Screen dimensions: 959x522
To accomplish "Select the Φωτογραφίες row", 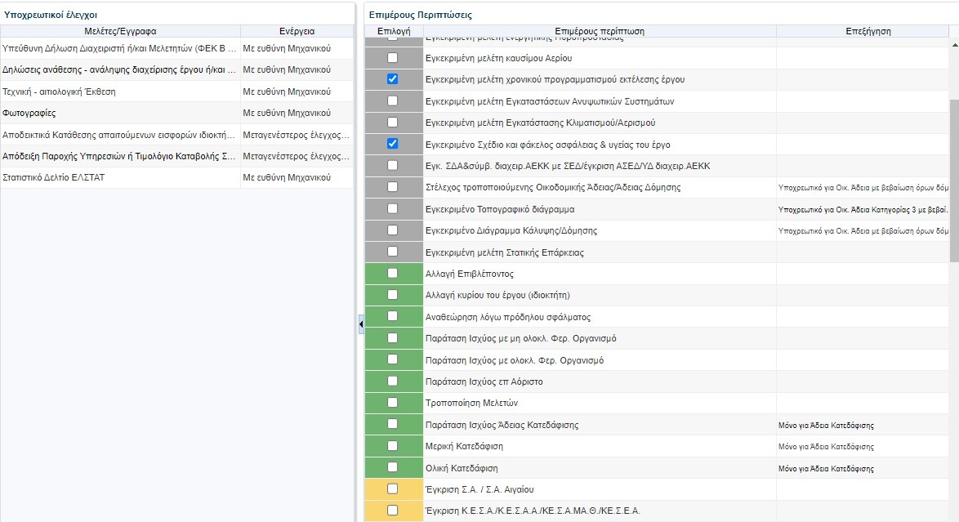I will pyautogui.click(x=120, y=113).
